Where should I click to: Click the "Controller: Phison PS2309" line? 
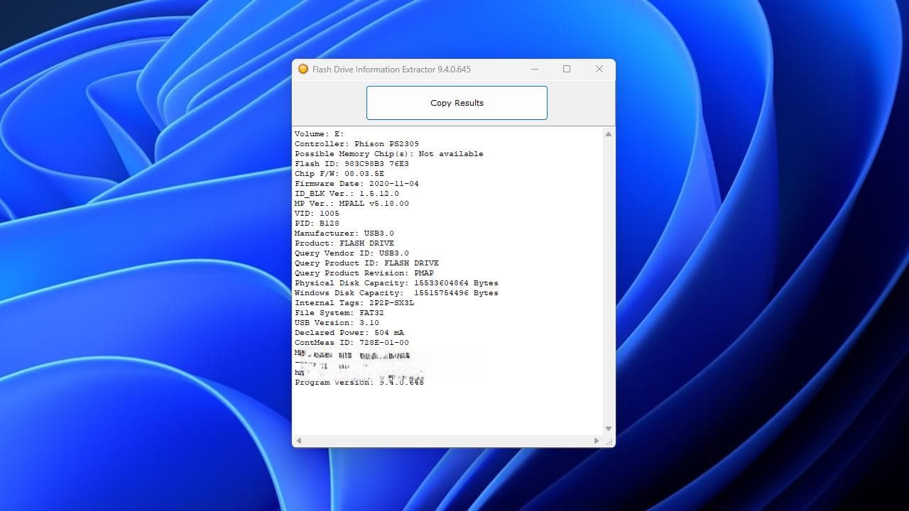356,143
